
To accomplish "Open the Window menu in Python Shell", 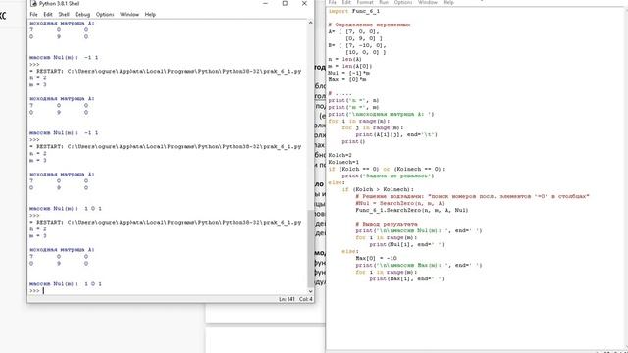I will [x=130, y=14].
